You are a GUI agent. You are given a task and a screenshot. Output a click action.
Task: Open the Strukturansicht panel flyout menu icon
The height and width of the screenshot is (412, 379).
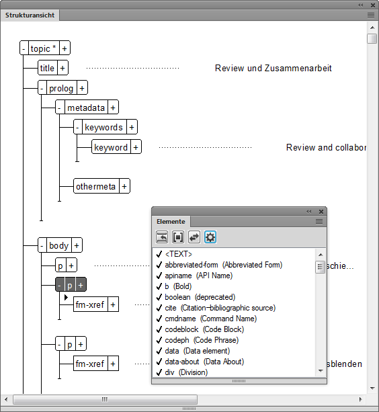tap(370, 15)
